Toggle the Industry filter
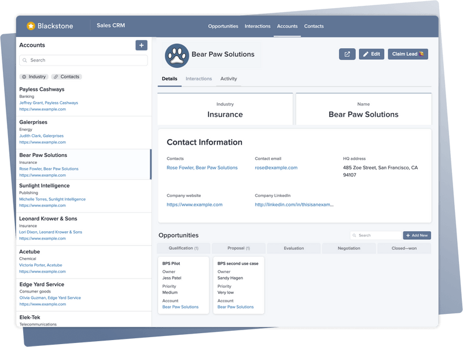 (34, 76)
